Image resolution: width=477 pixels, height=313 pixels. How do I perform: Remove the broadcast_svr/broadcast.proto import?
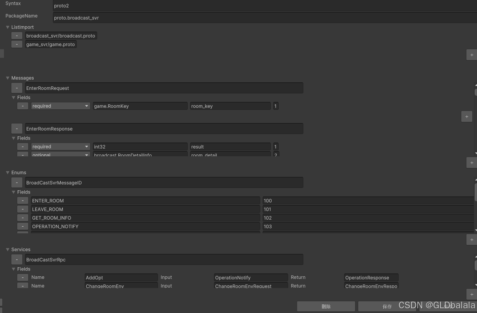17,36
